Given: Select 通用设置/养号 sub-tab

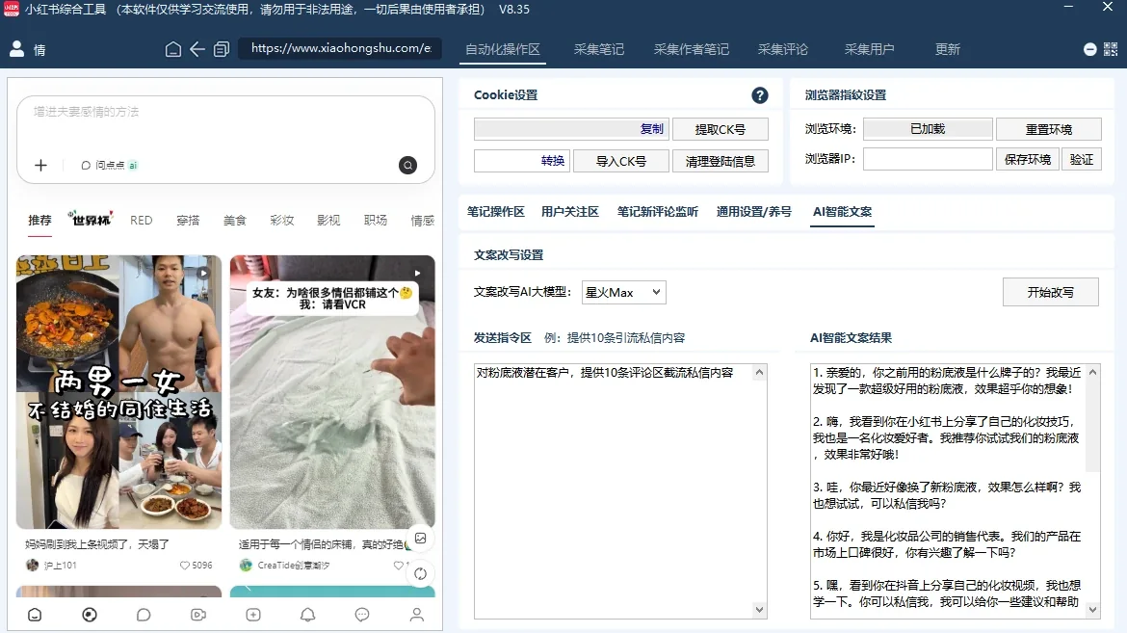Looking at the screenshot, I should coord(754,211).
